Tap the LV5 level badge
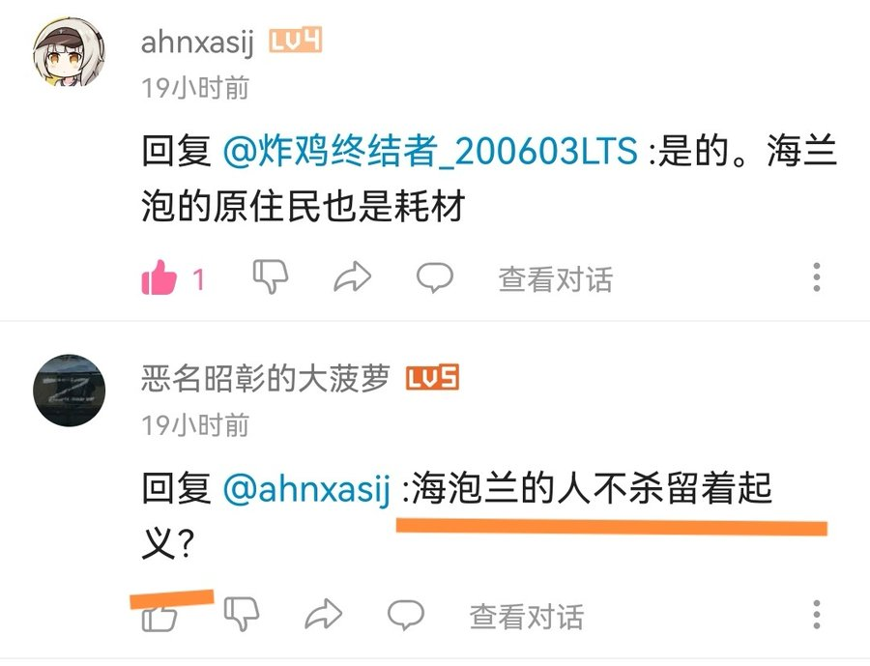Image resolution: width=870 pixels, height=666 pixels. pos(432,378)
